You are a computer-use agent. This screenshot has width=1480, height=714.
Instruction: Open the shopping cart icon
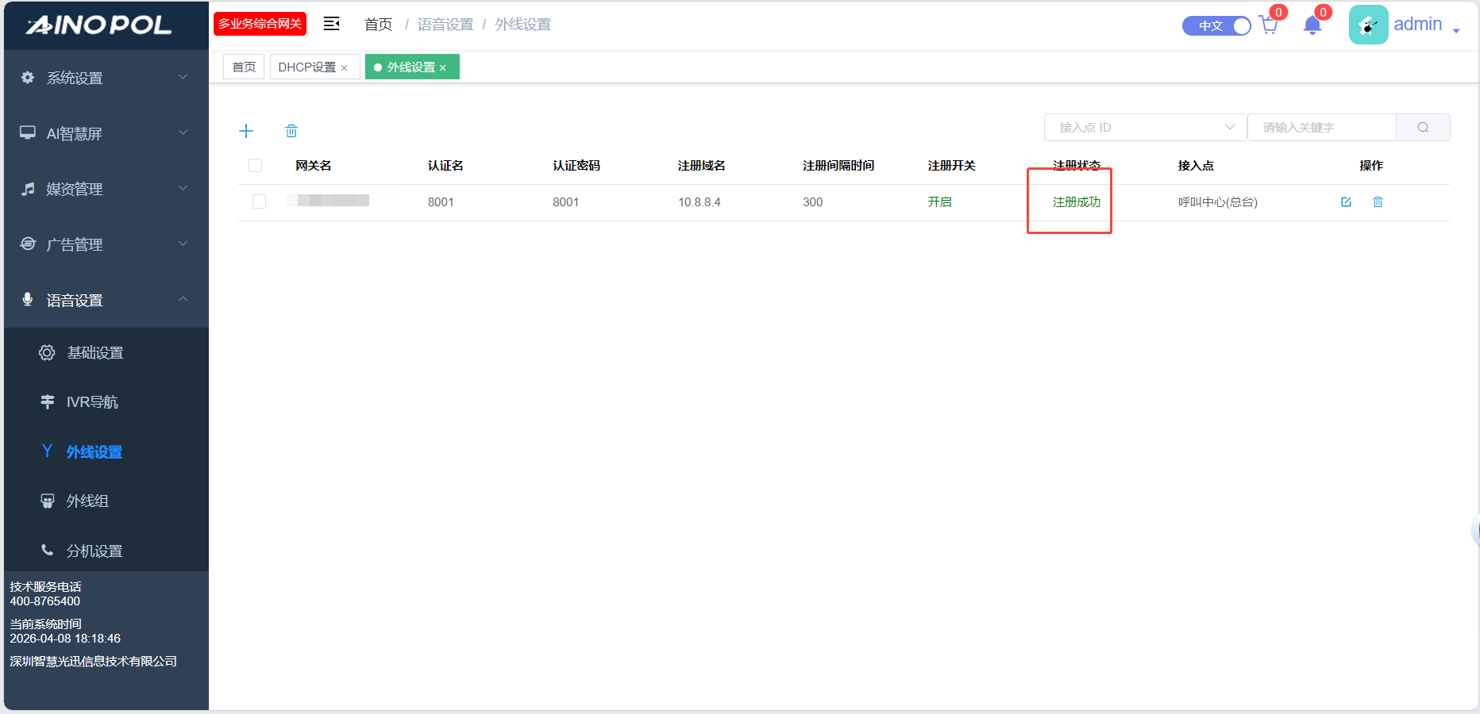pyautogui.click(x=1269, y=25)
